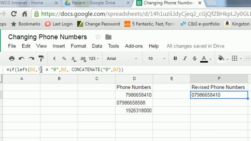
Task: Open the Edit menu
Action: 26,46
